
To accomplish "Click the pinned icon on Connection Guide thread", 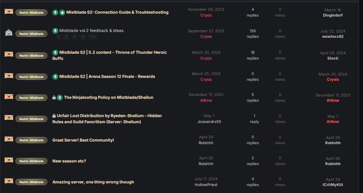I will pyautogui.click(x=55, y=12).
